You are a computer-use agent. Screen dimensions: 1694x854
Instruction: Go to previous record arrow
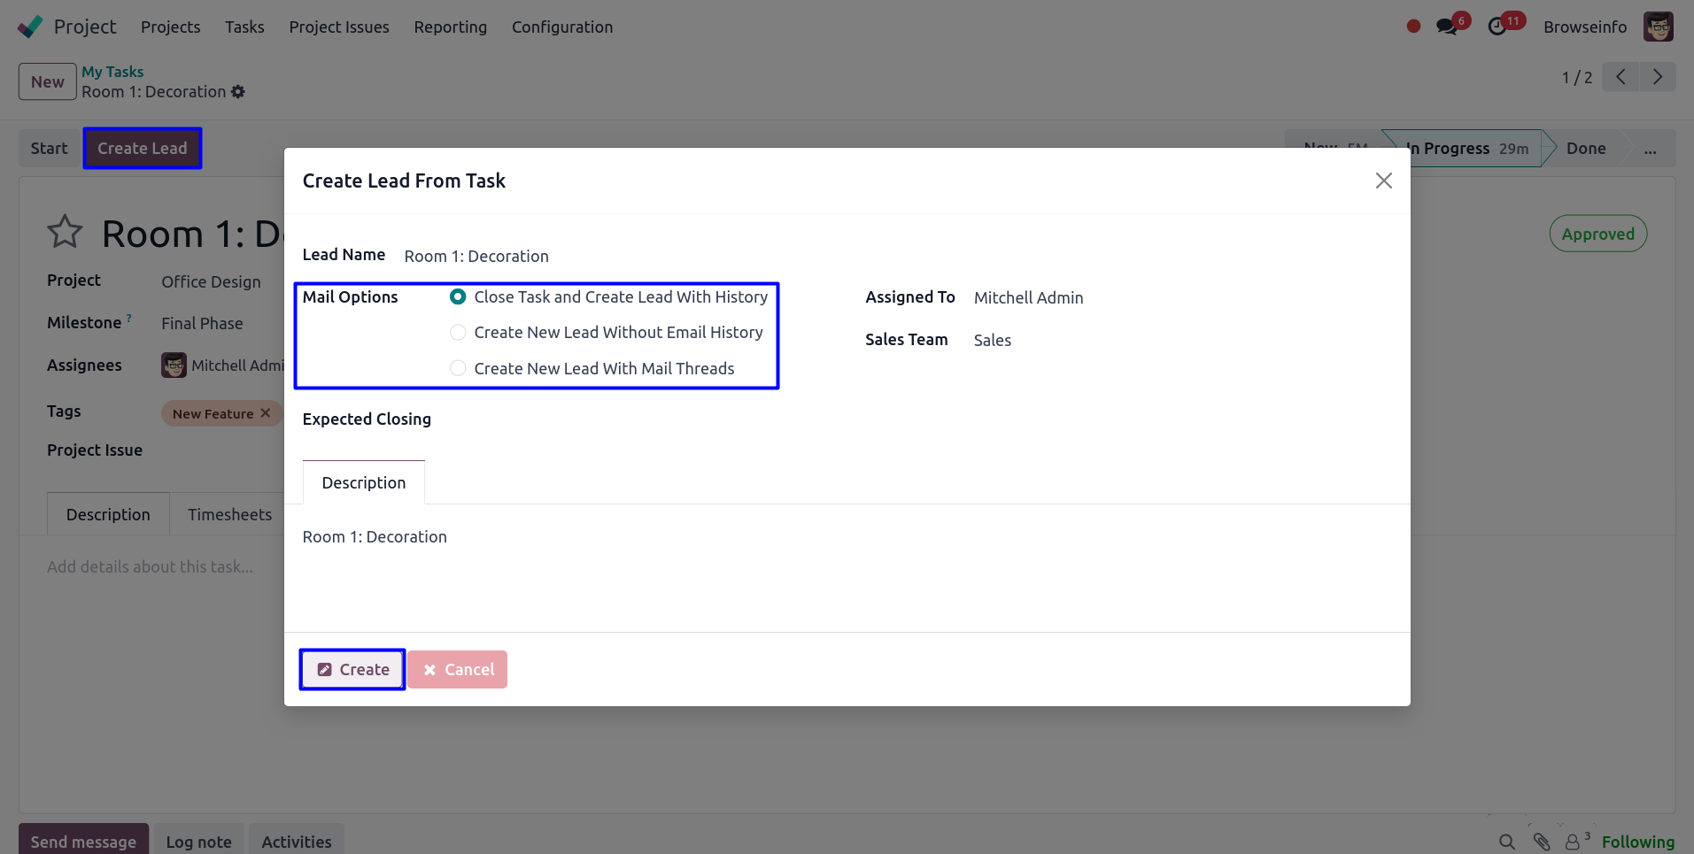click(x=1621, y=77)
